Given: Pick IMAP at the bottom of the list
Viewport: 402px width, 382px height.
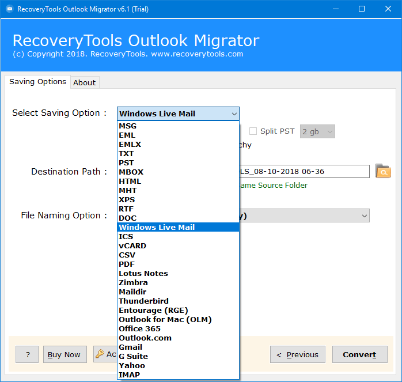Looking at the screenshot, I should (129, 375).
